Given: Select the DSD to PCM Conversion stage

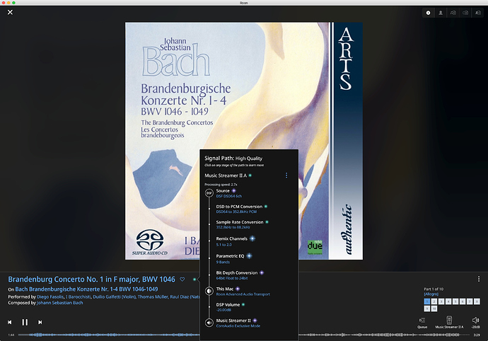Looking at the screenshot, I should click(239, 207).
